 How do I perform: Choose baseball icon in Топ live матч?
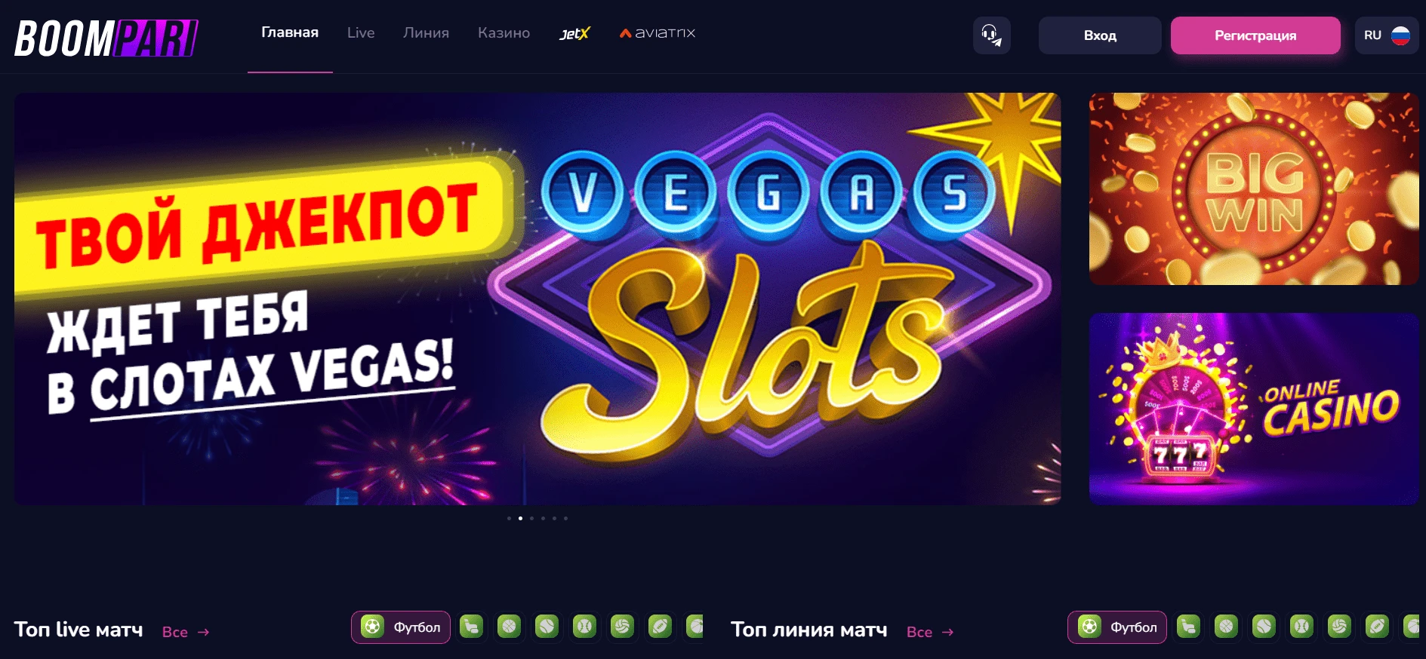(x=585, y=627)
